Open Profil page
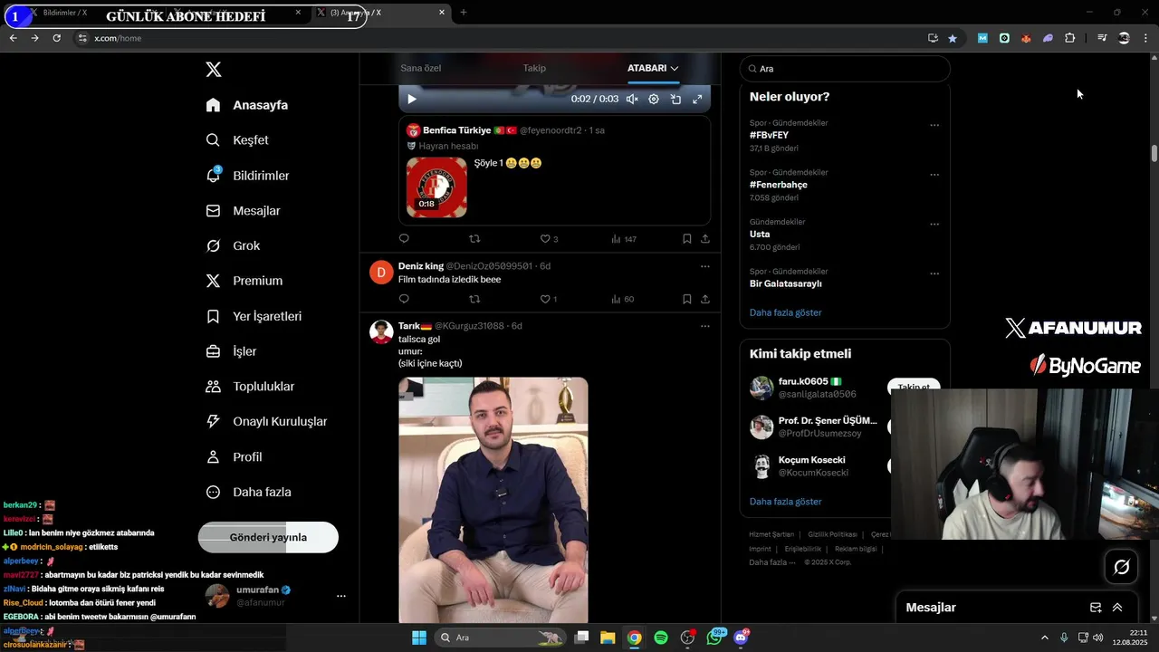 (234, 457)
